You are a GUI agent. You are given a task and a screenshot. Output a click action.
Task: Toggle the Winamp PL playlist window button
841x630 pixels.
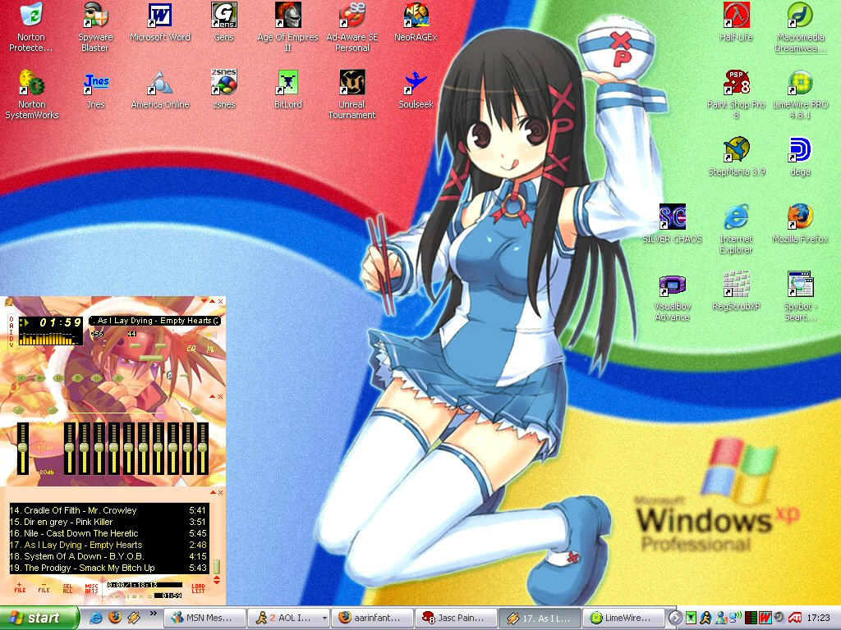[210, 349]
